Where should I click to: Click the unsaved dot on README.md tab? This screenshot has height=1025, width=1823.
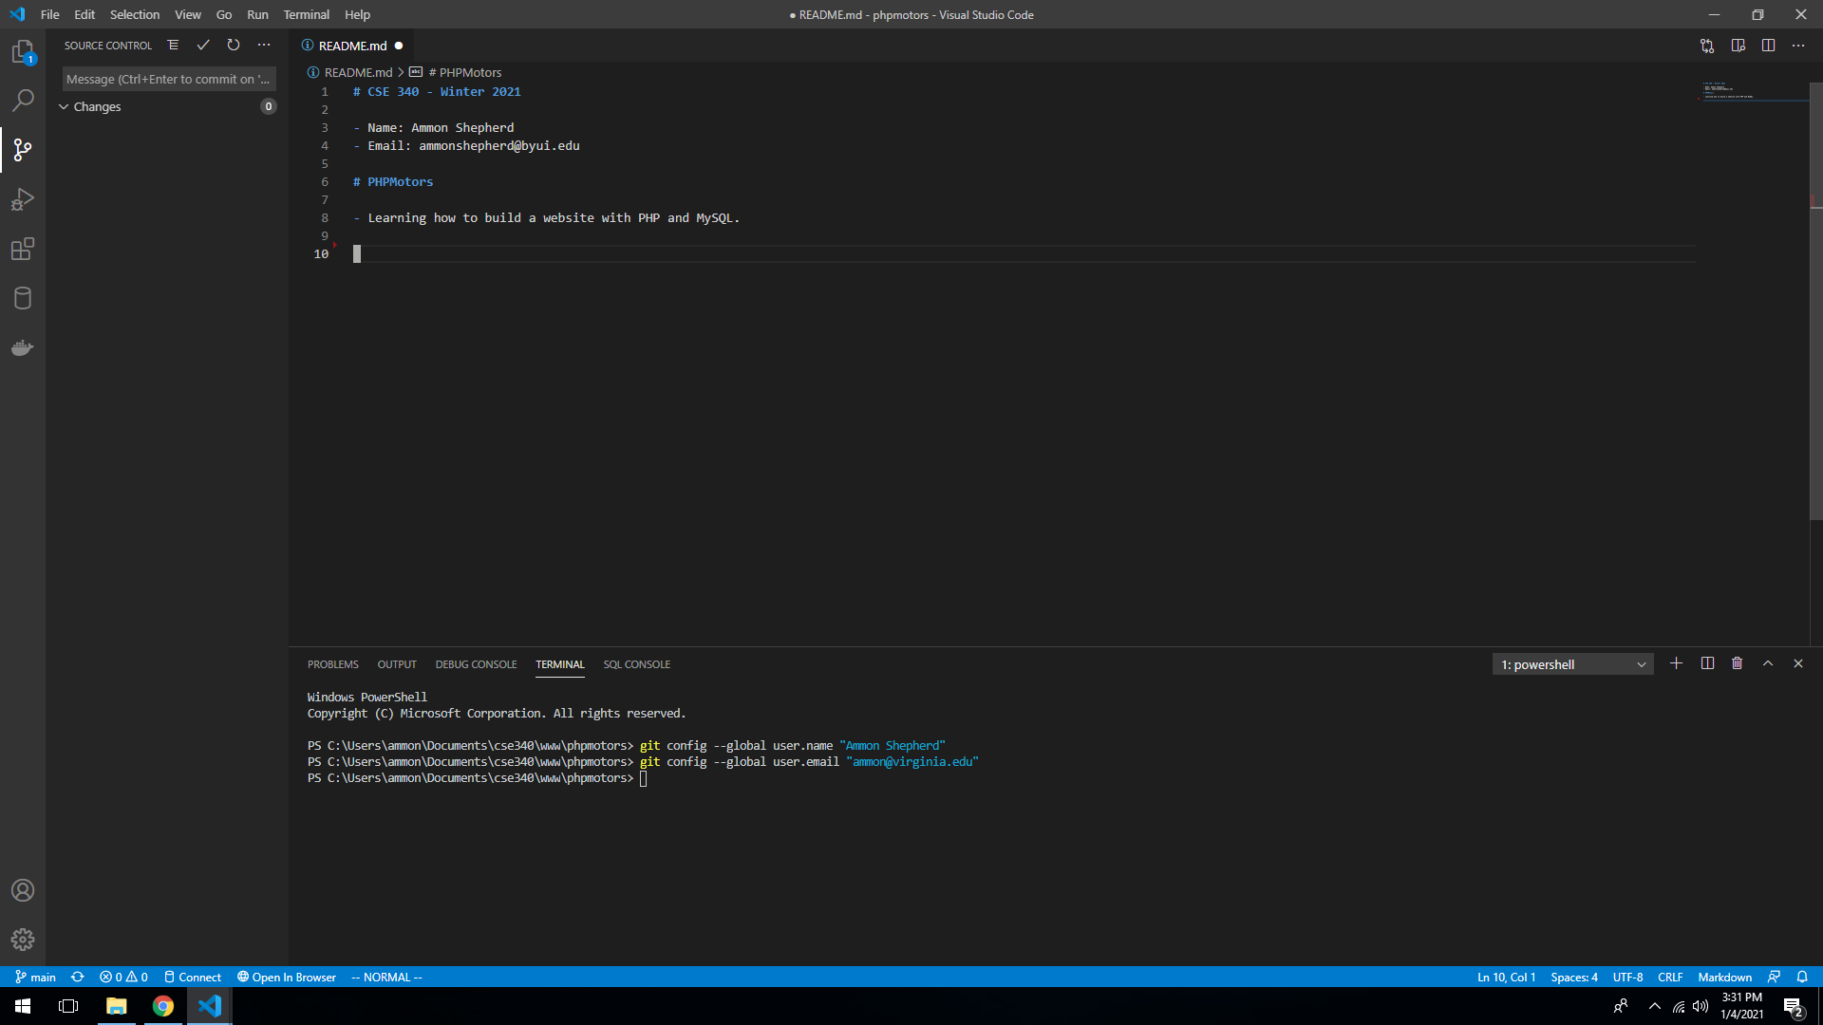[x=399, y=46]
